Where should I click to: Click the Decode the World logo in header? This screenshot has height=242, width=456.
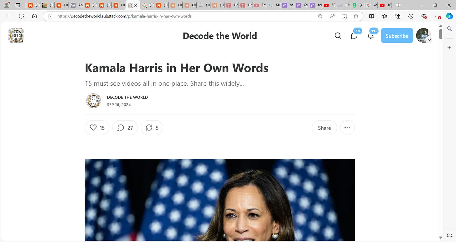point(16,35)
